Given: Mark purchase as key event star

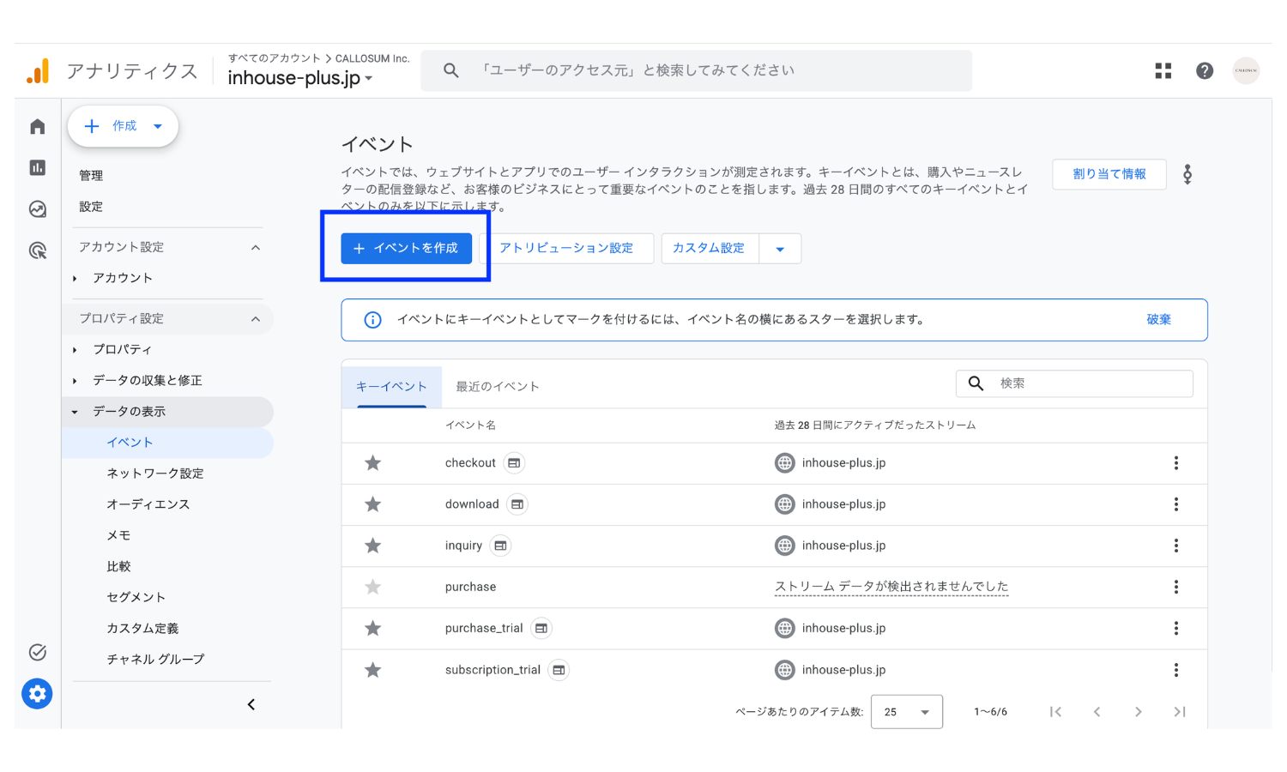Looking at the screenshot, I should (372, 587).
